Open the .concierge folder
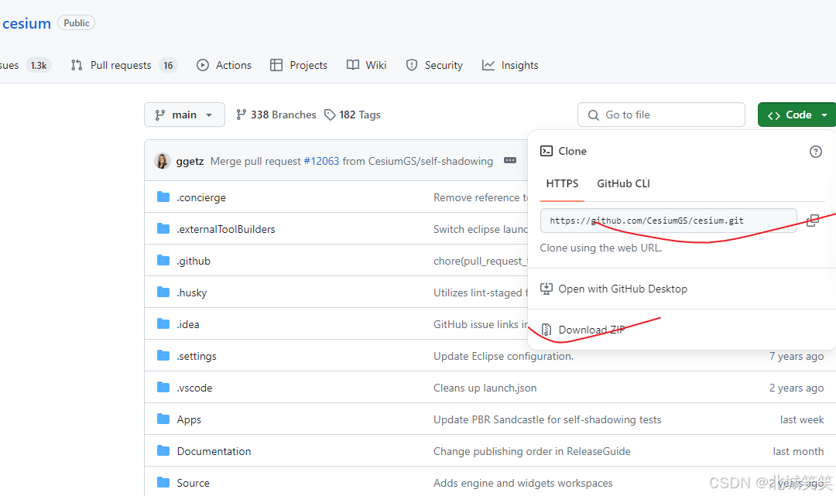This screenshot has height=496, width=836. pyautogui.click(x=201, y=197)
